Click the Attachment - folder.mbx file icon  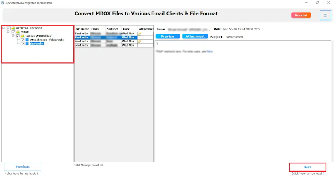[27, 40]
